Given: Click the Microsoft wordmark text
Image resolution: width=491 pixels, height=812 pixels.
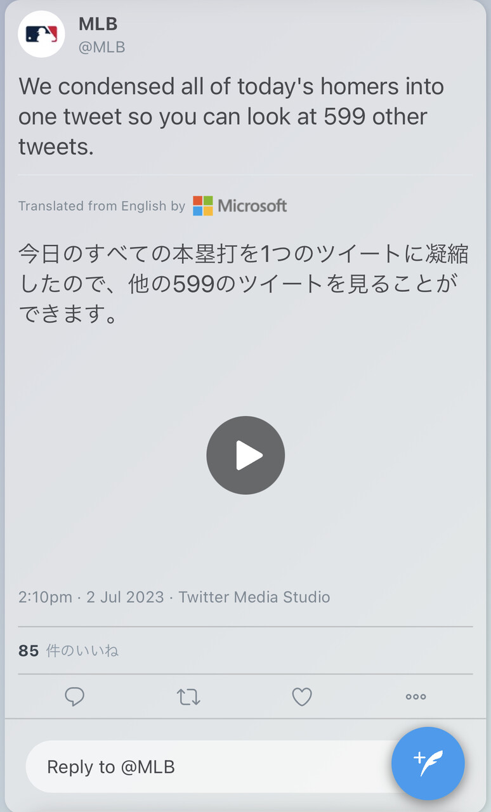Looking at the screenshot, I should [x=252, y=206].
